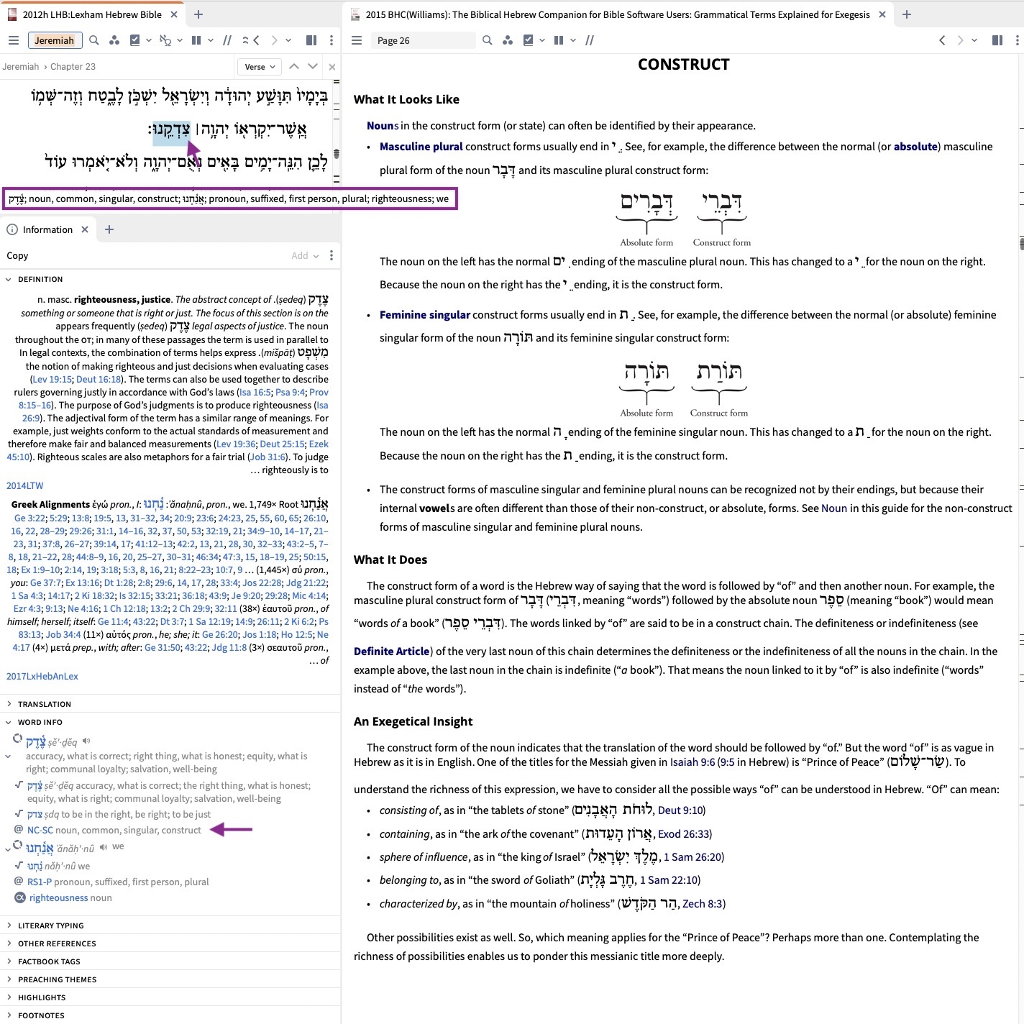The image size is (1024, 1024).
Task: Open the Lexham Hebrew Bible panel menu
Action: point(13,40)
